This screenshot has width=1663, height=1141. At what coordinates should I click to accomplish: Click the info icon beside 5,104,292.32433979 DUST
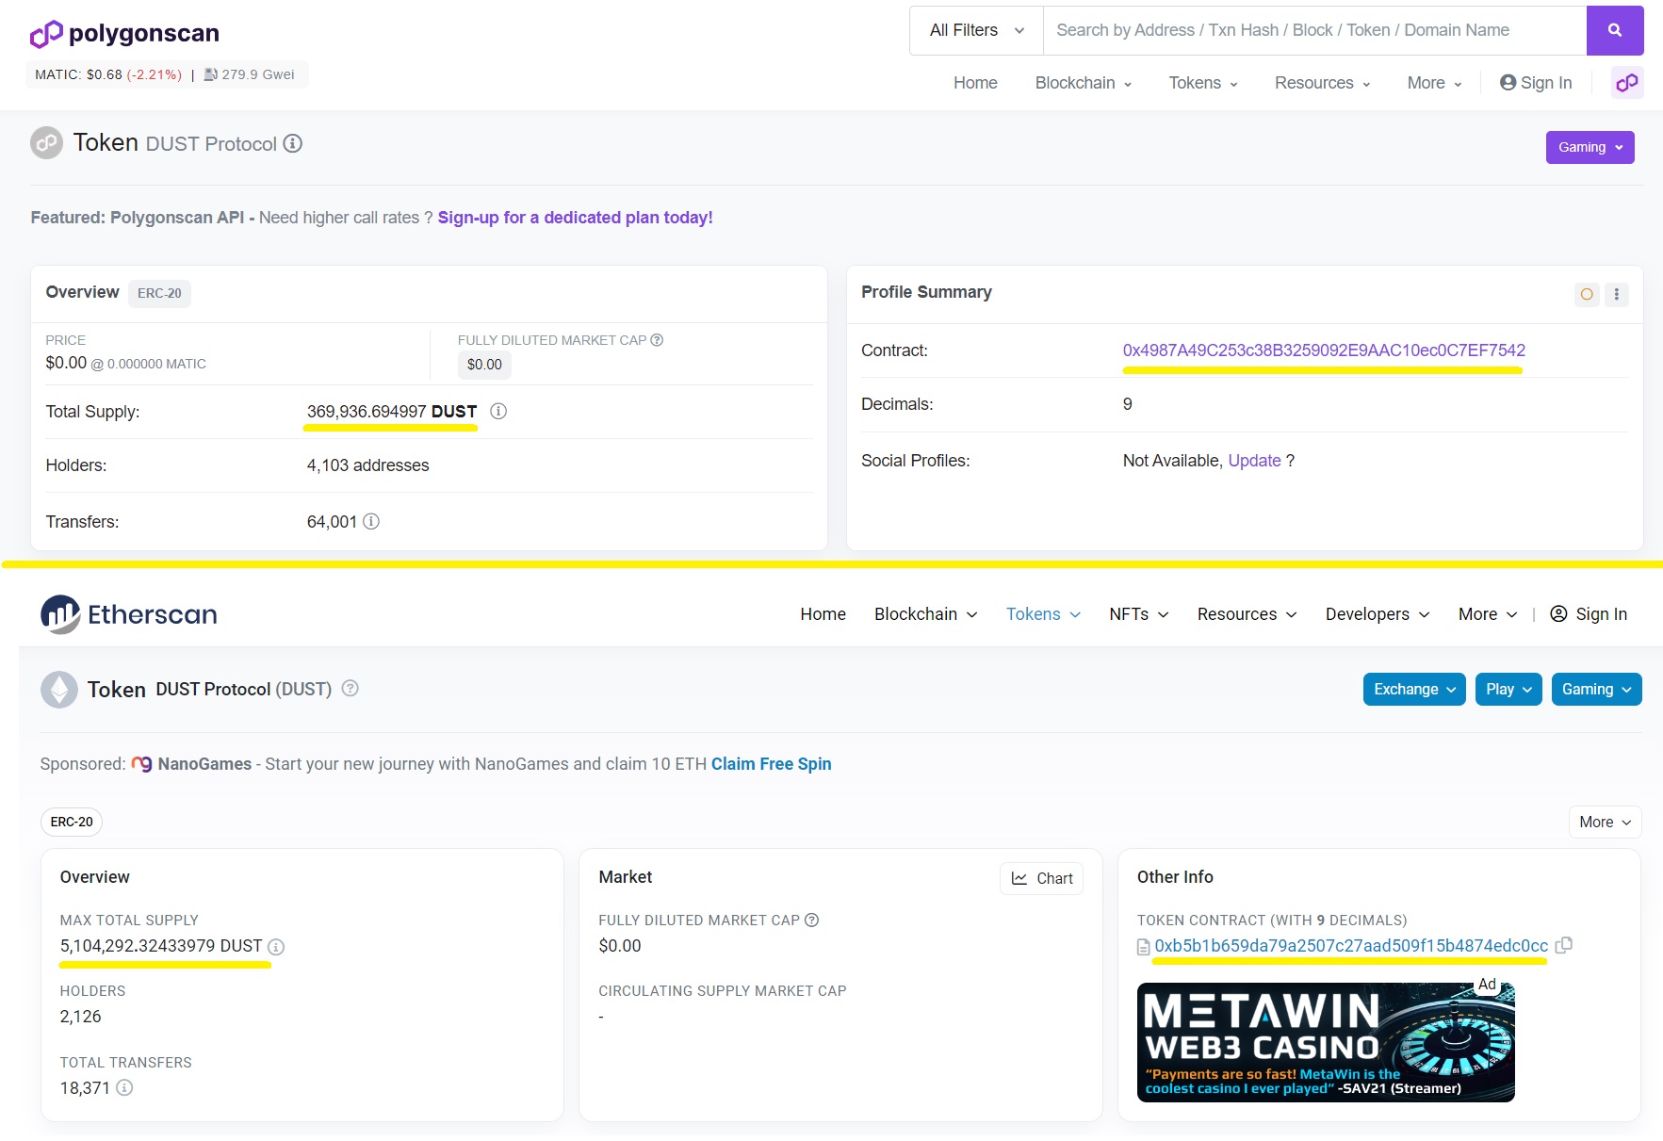coord(276,947)
